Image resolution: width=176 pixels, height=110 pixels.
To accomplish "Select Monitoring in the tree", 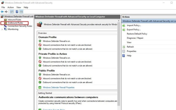I will (x=13, y=29).
